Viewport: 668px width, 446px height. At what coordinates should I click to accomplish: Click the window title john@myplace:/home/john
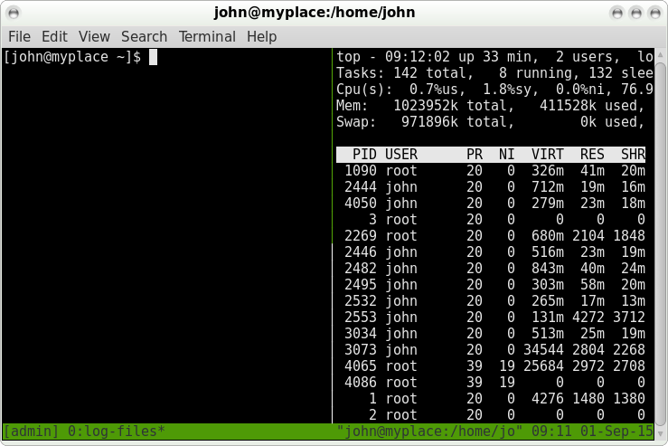point(334,13)
